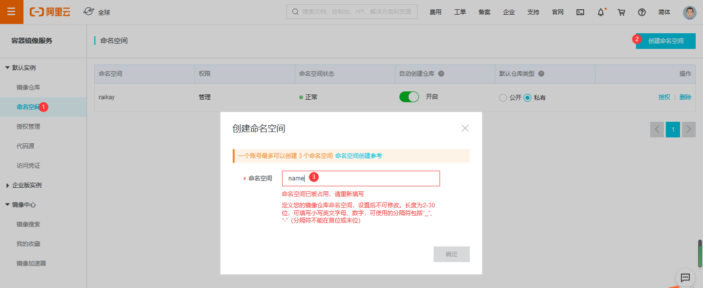The height and width of the screenshot is (288, 703).
Task: Open the 全球 region selector
Action: pos(97,12)
